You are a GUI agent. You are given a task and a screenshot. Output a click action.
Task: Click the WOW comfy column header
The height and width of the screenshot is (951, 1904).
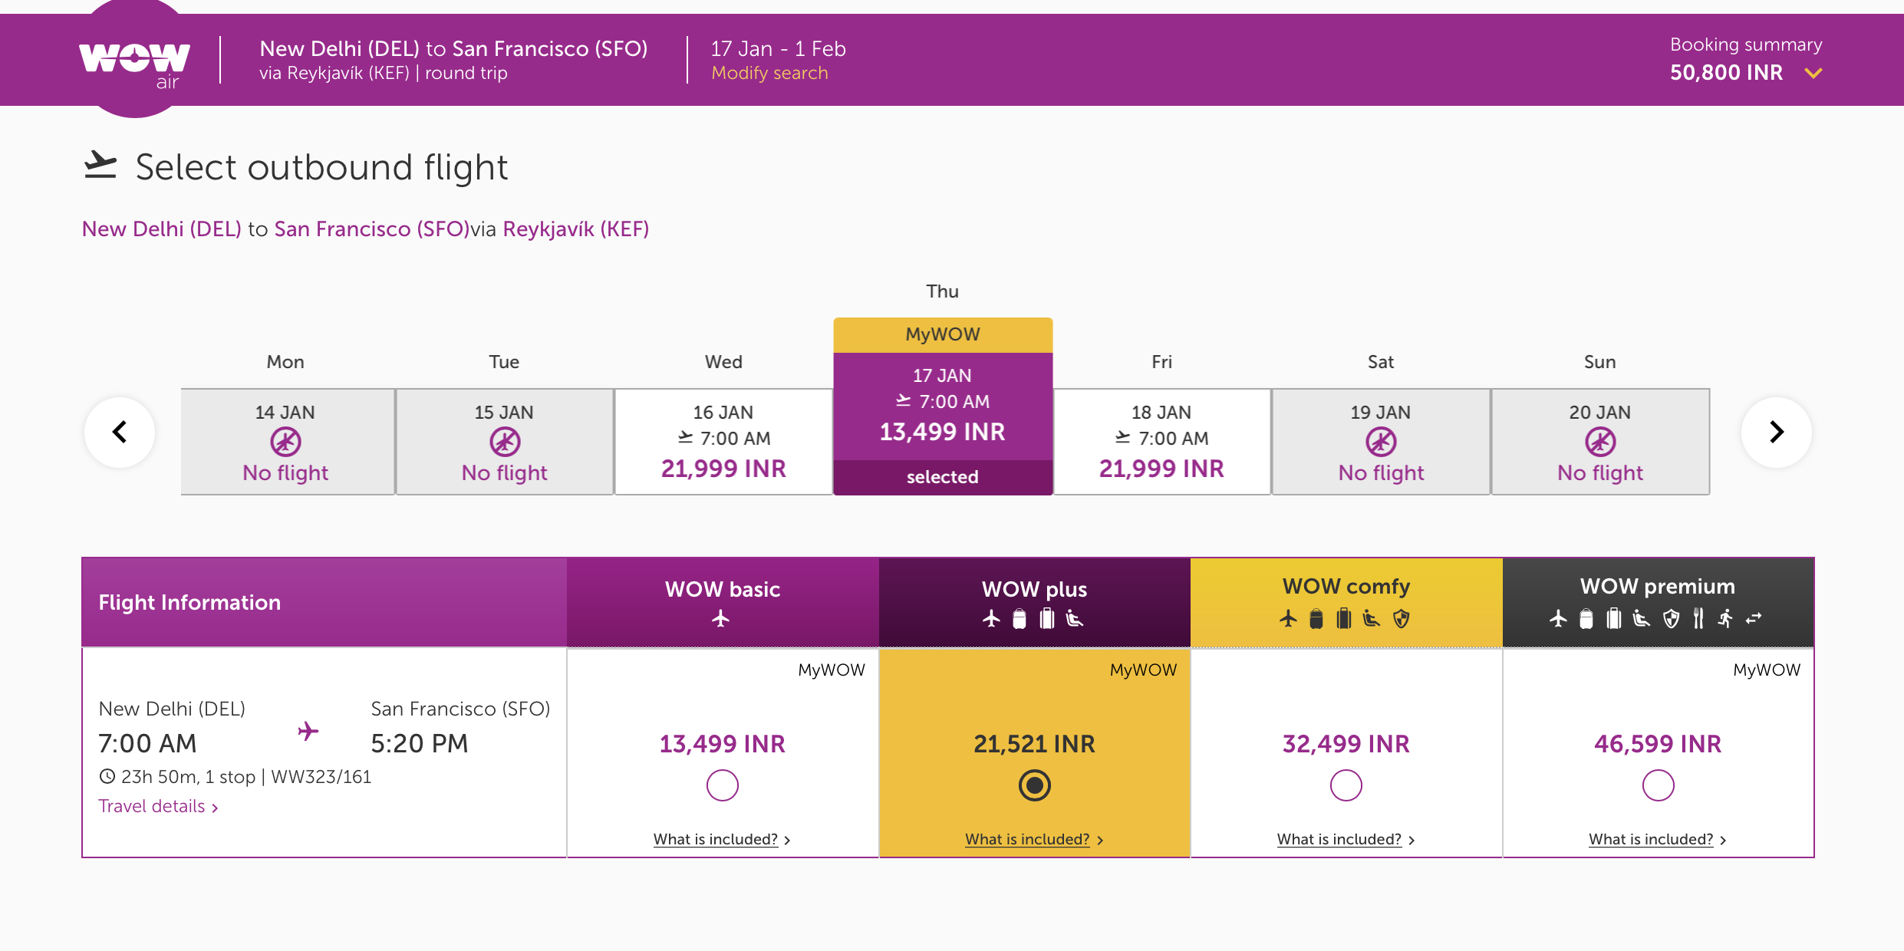pos(1346,602)
